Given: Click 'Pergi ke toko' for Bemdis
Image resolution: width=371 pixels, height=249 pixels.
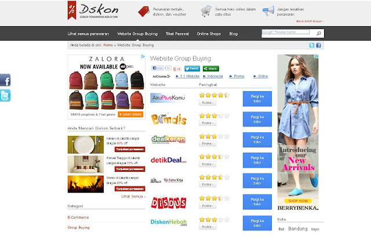Looking at the screenshot, I should tap(257, 119).
